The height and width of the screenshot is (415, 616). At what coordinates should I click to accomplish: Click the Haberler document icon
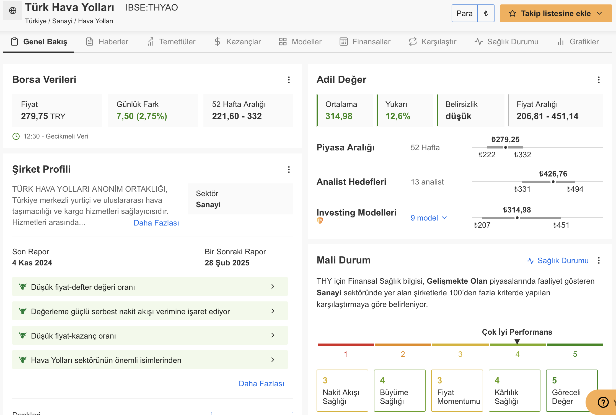pos(89,42)
